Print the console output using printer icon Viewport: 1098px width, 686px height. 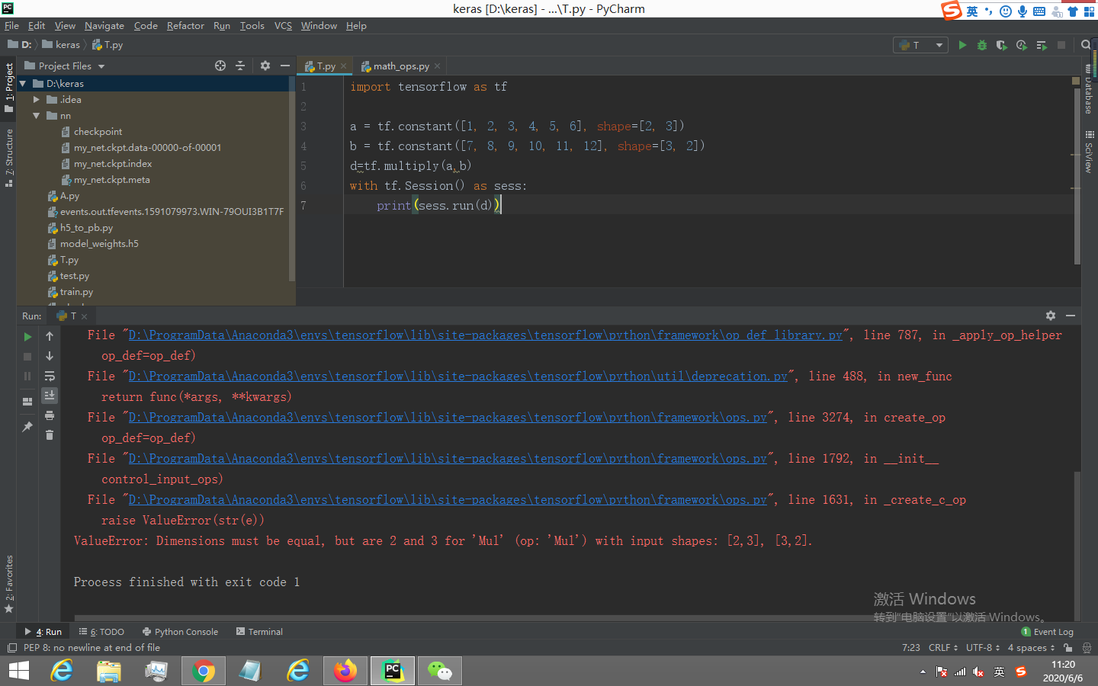(x=50, y=416)
